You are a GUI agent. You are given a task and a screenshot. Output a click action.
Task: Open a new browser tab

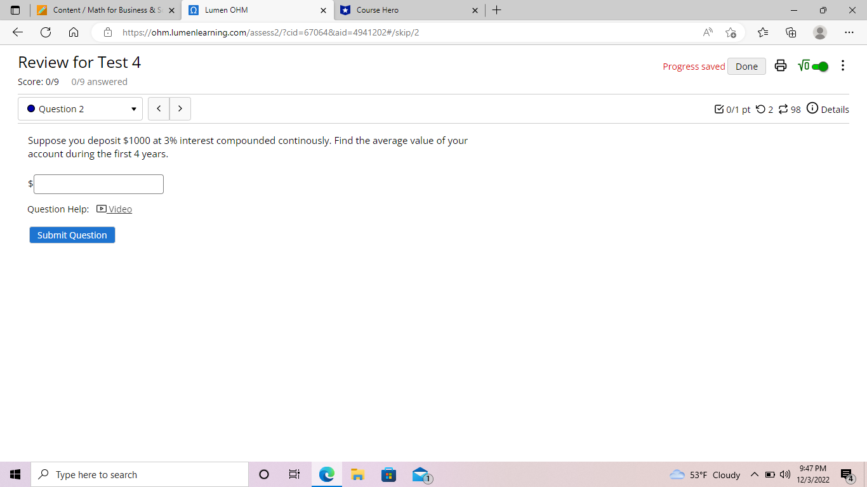497,10
